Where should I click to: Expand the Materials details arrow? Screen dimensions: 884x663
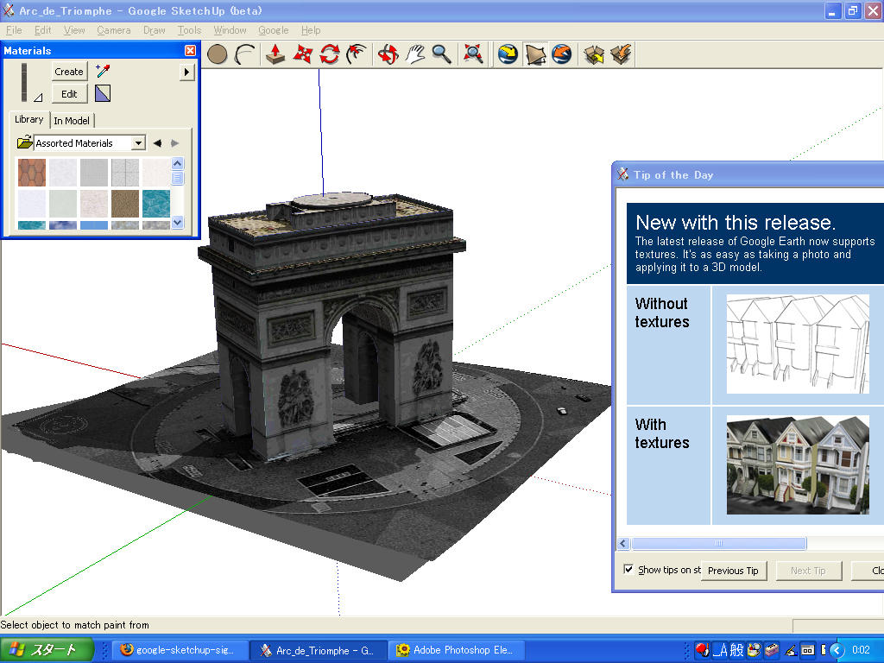pyautogui.click(x=186, y=72)
